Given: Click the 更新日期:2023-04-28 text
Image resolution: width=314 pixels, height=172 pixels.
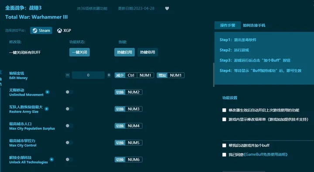Looking at the screenshot, I should tap(136, 8).
